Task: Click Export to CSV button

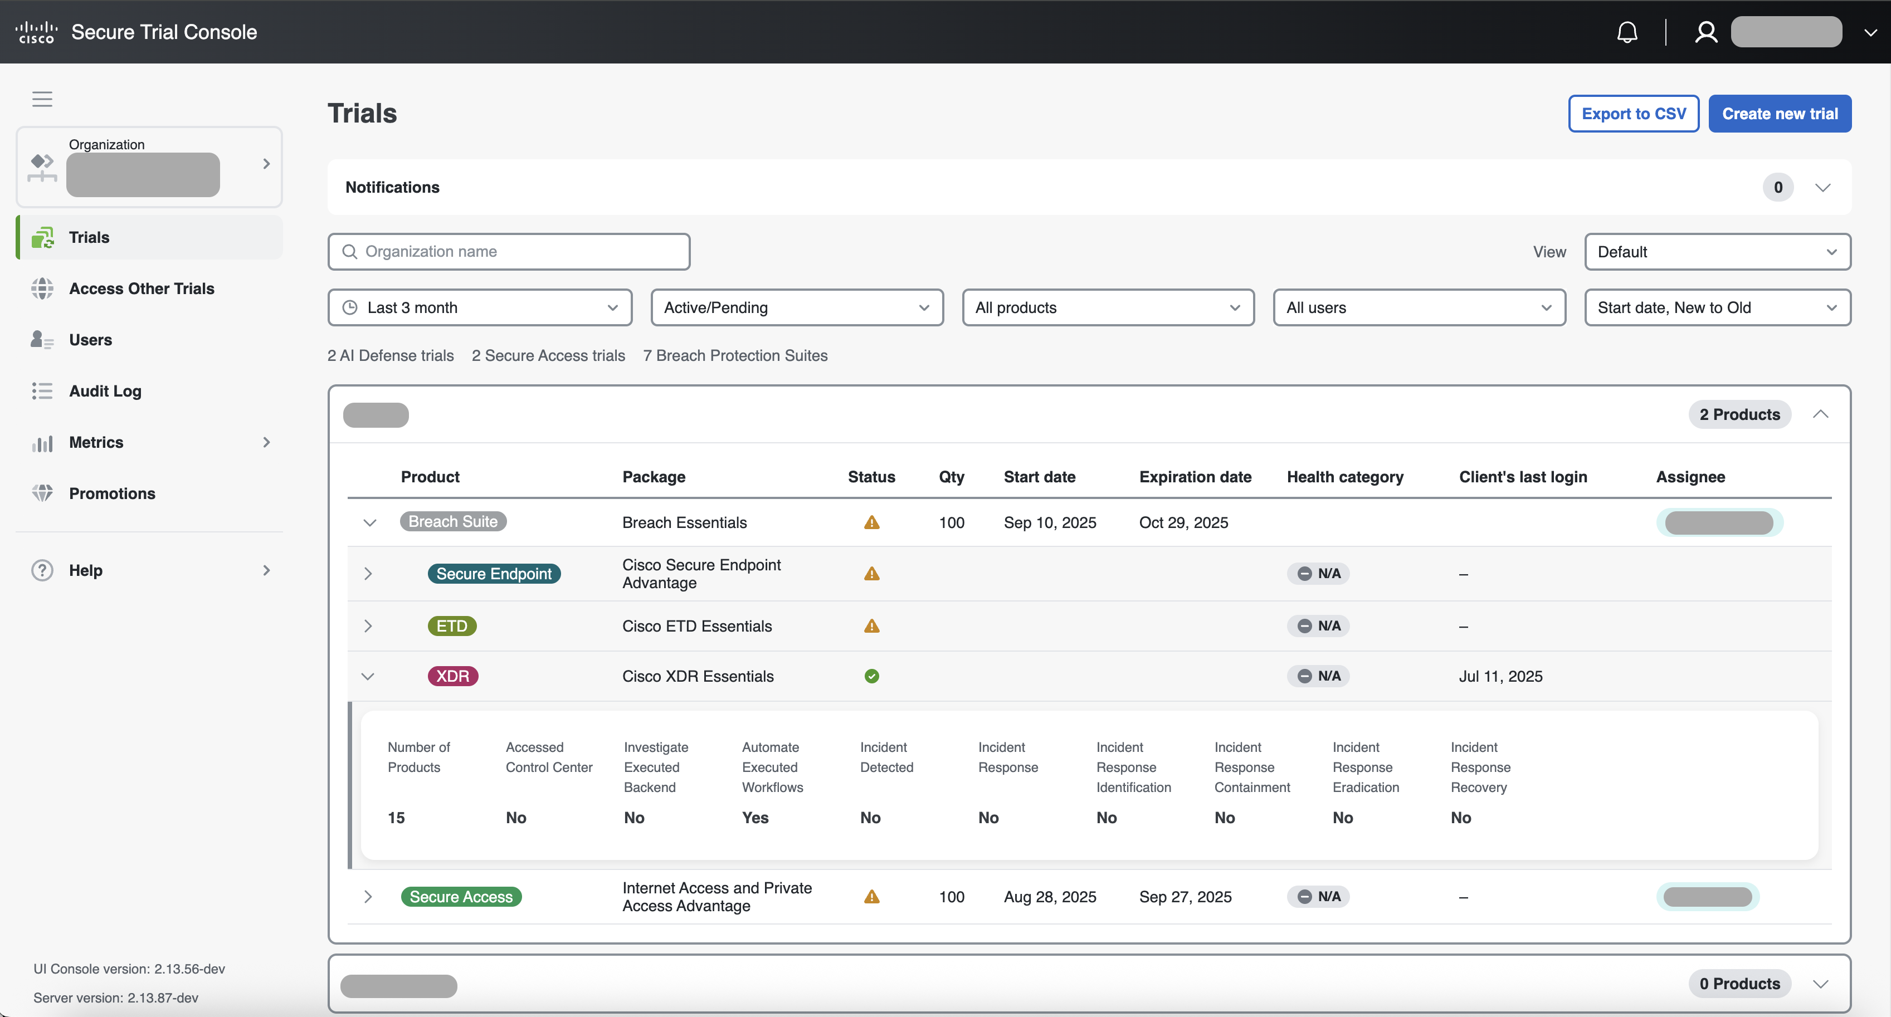Action: 1634,114
